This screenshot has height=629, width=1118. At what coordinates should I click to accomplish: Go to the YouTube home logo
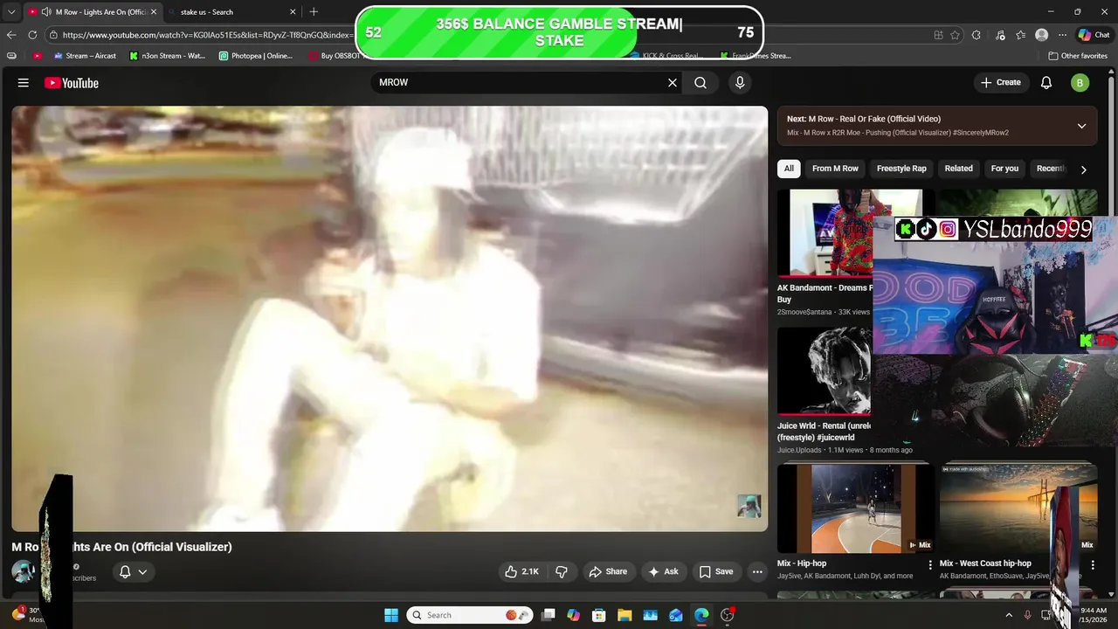(x=72, y=83)
